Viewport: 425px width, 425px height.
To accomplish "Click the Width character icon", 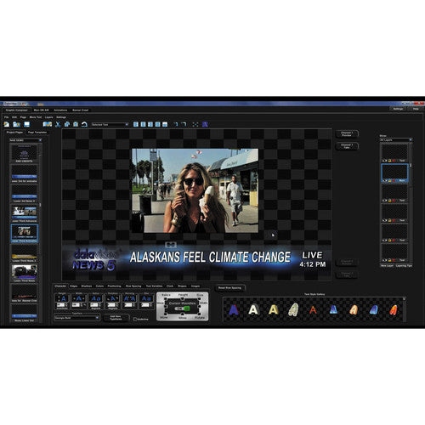I will 79,298.
